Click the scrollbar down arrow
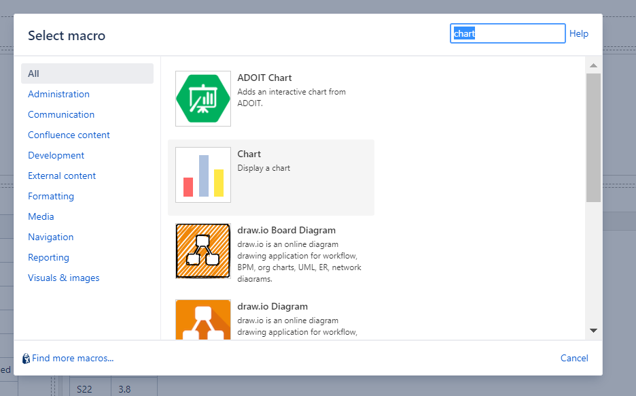This screenshot has width=636, height=396. pyautogui.click(x=593, y=331)
